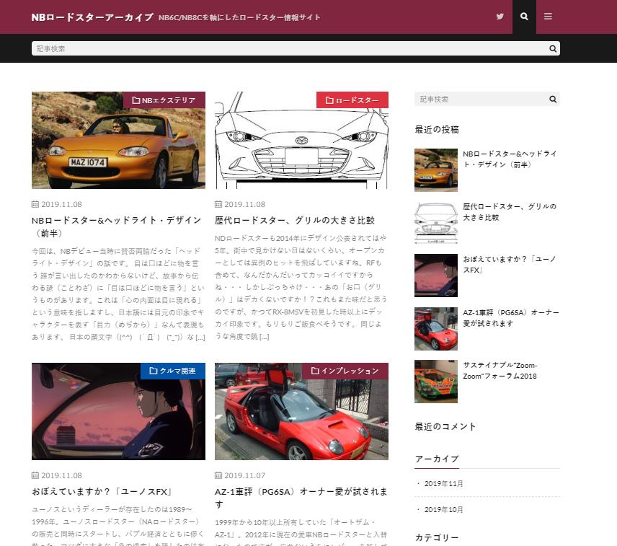The height and width of the screenshot is (546, 617).
Task: Open sidebar ユーノスFX anime thumbnail
Action: [x=436, y=276]
